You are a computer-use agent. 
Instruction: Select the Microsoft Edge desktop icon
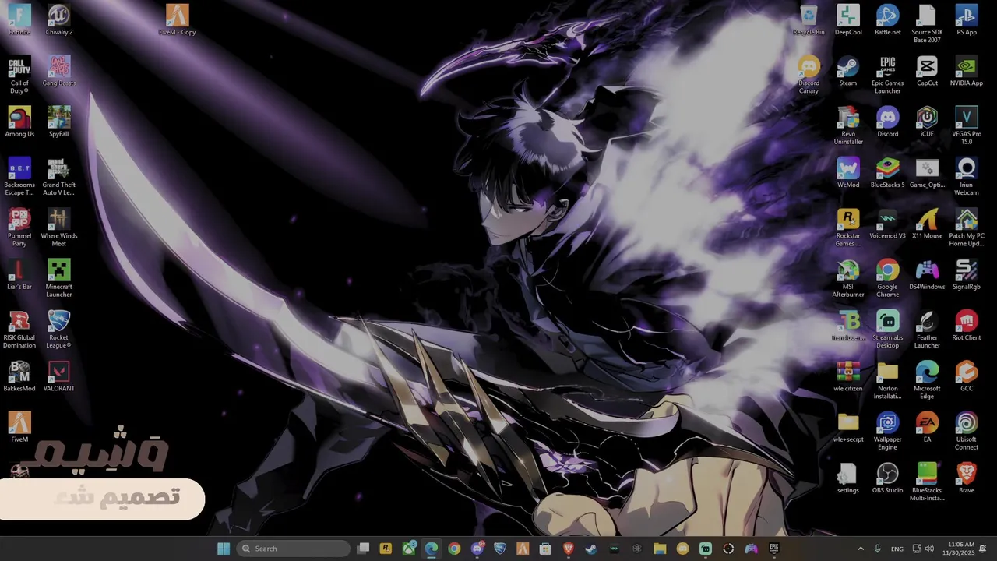point(927,380)
